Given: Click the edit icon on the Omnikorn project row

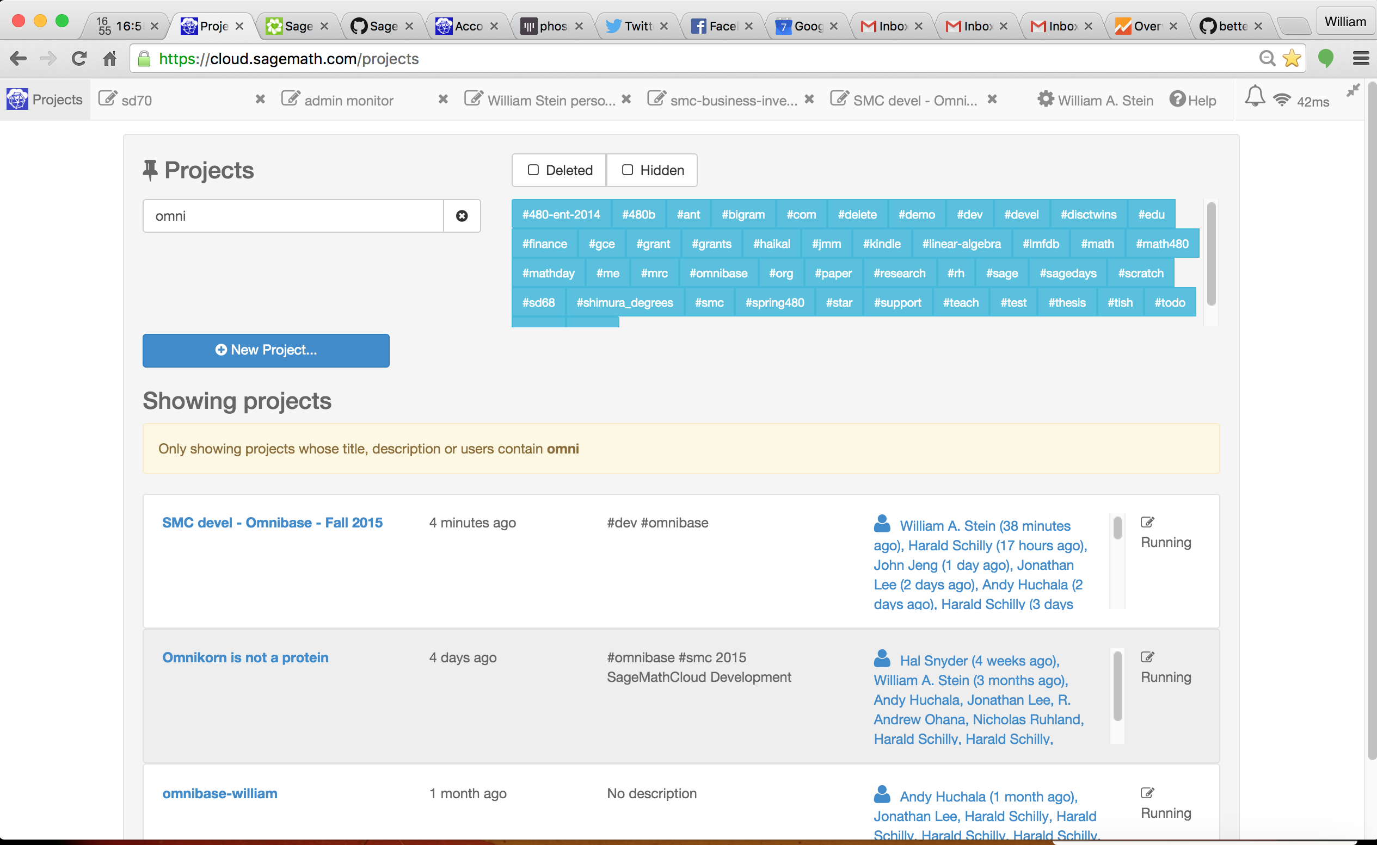Looking at the screenshot, I should [x=1147, y=657].
